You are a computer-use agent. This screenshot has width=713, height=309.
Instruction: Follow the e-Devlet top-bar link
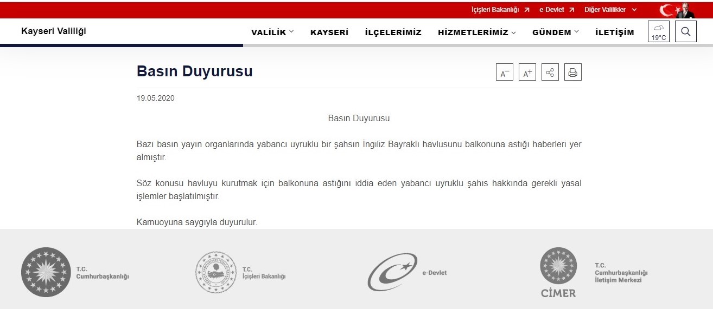tap(557, 10)
